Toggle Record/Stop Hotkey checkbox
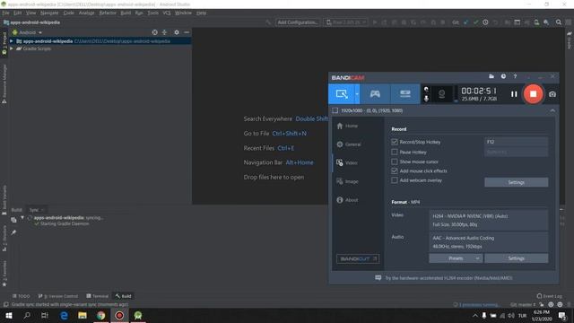The height and width of the screenshot is (323, 574). click(395, 142)
